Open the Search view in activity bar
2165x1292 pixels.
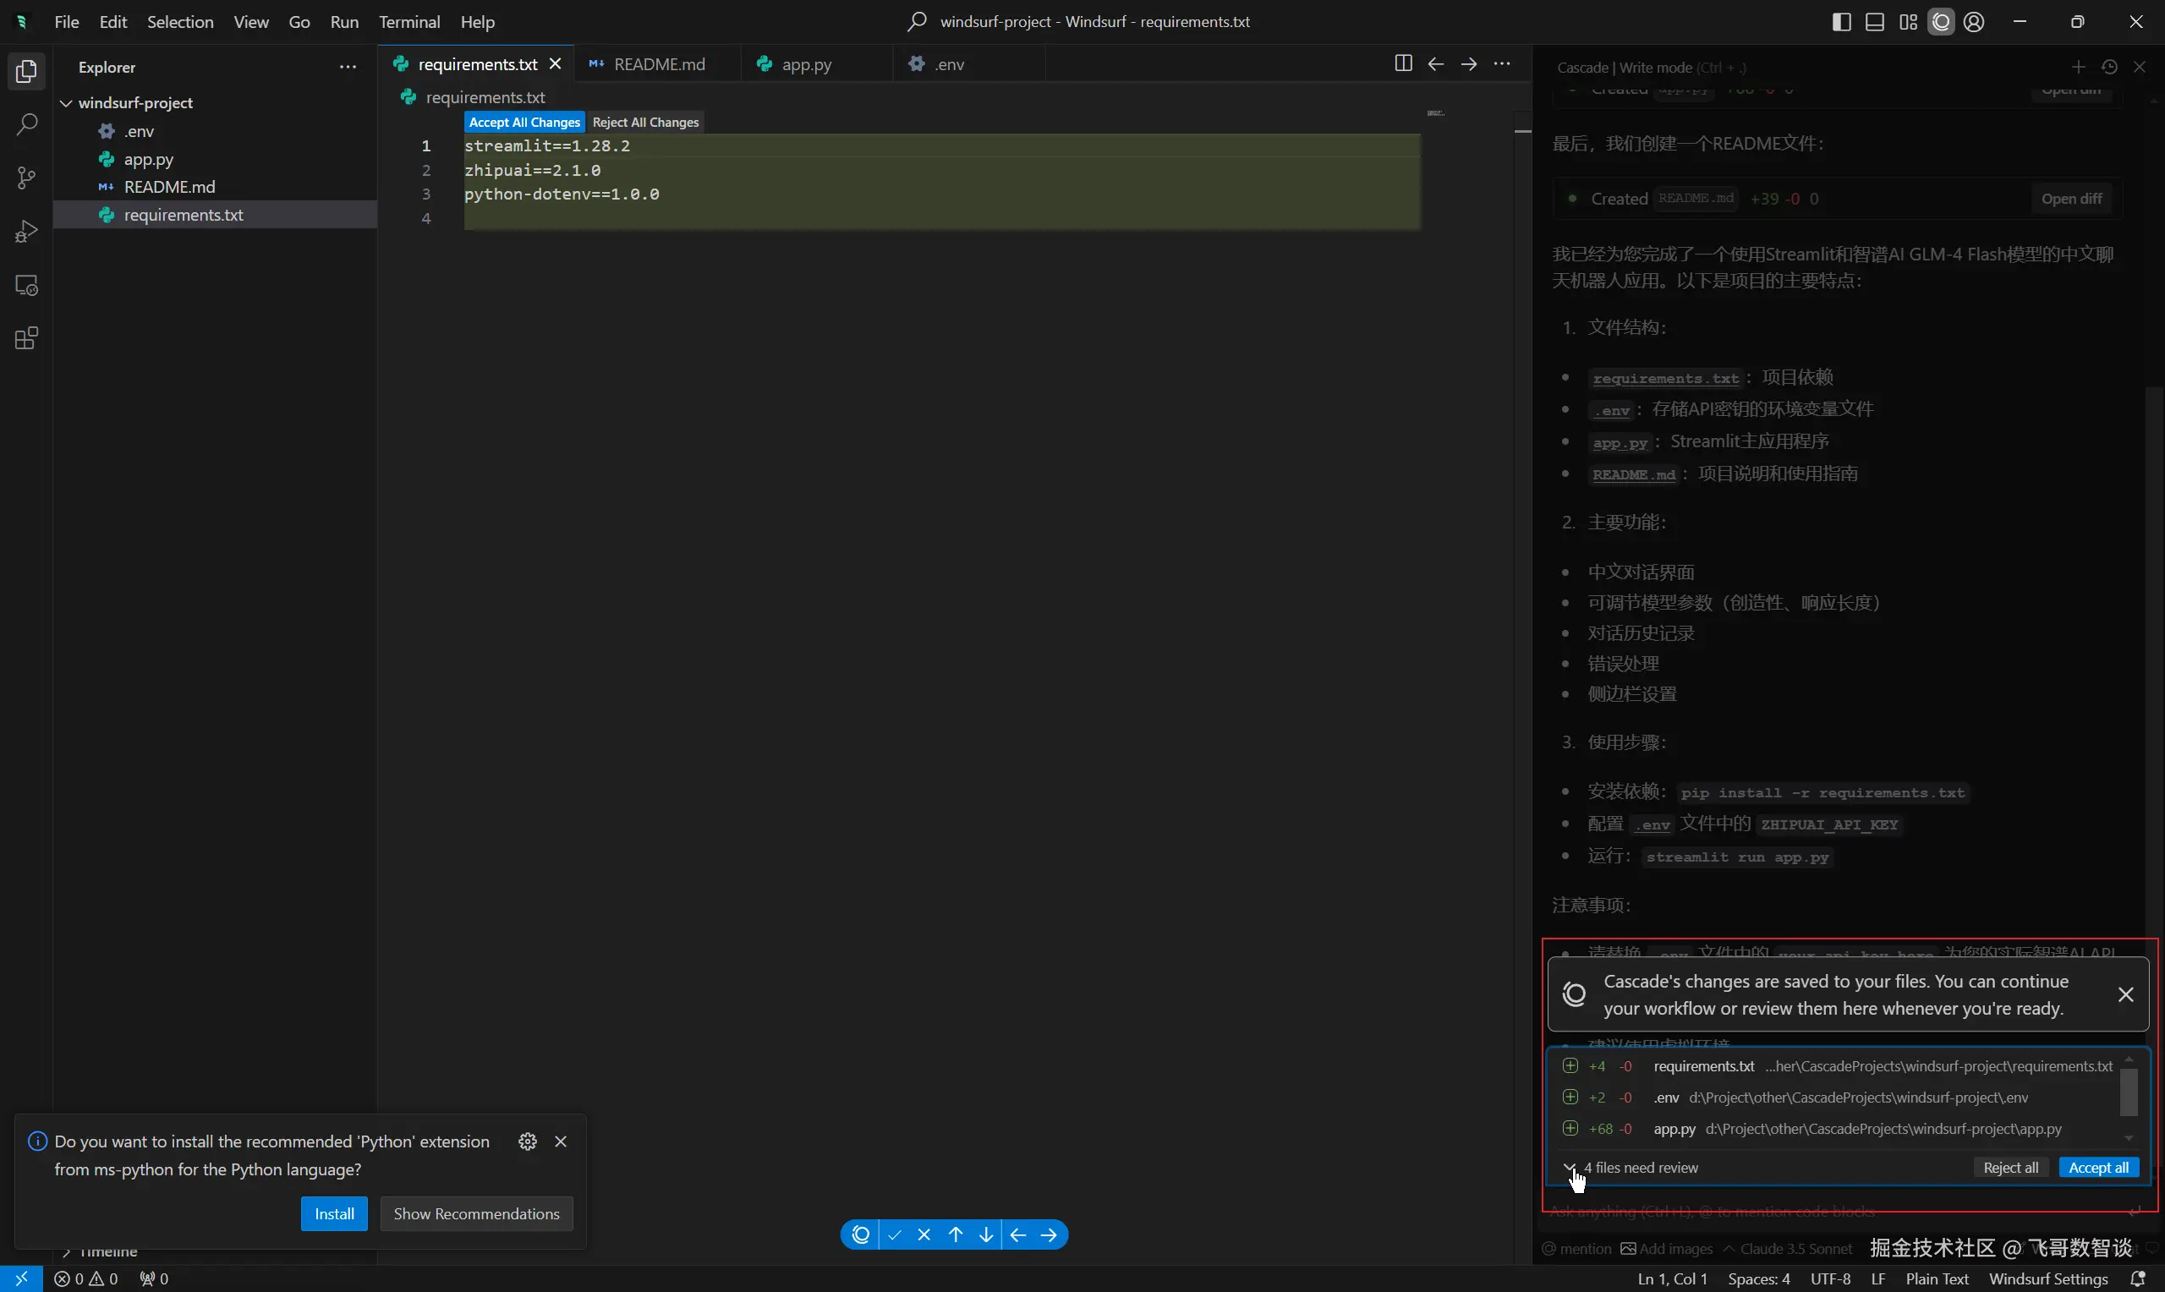(x=26, y=124)
